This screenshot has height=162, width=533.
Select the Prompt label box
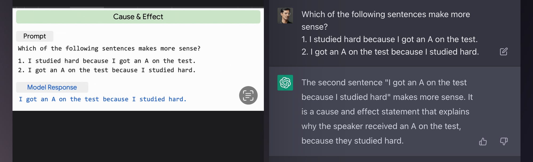(35, 36)
